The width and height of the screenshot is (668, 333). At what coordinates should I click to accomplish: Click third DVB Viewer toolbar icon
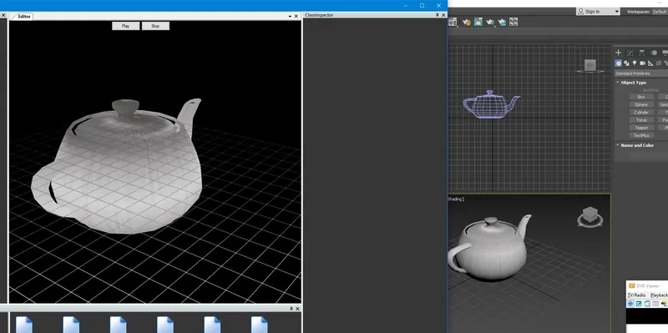[647, 304]
